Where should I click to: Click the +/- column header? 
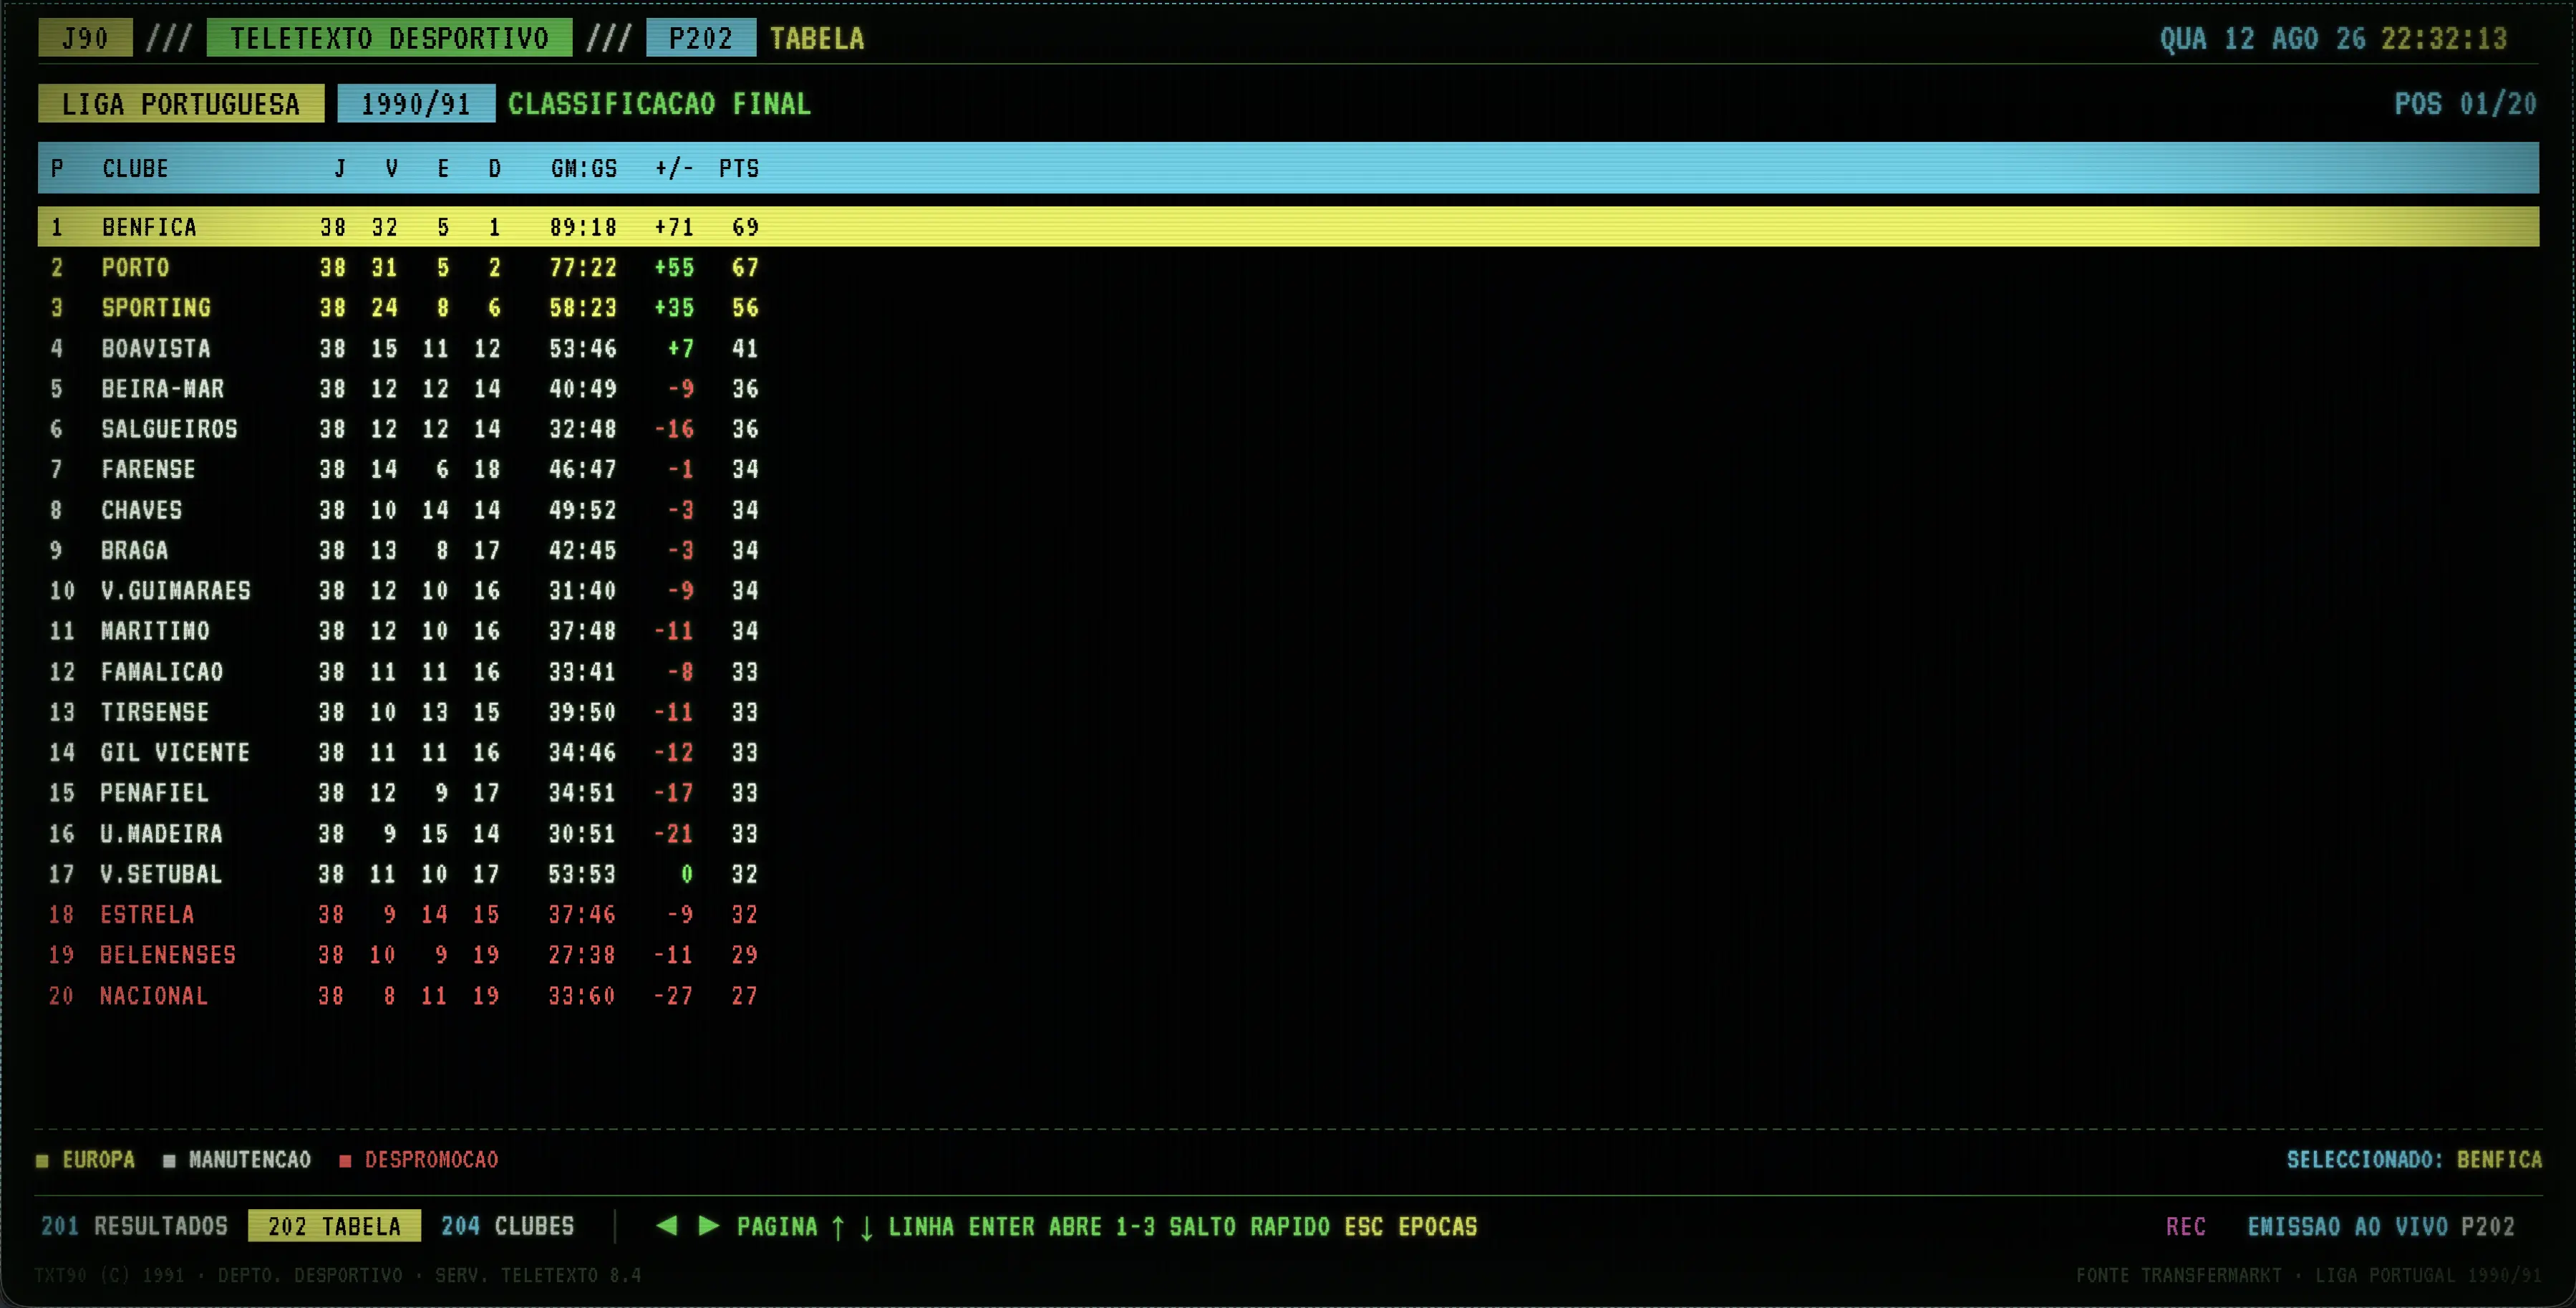pyautogui.click(x=674, y=168)
